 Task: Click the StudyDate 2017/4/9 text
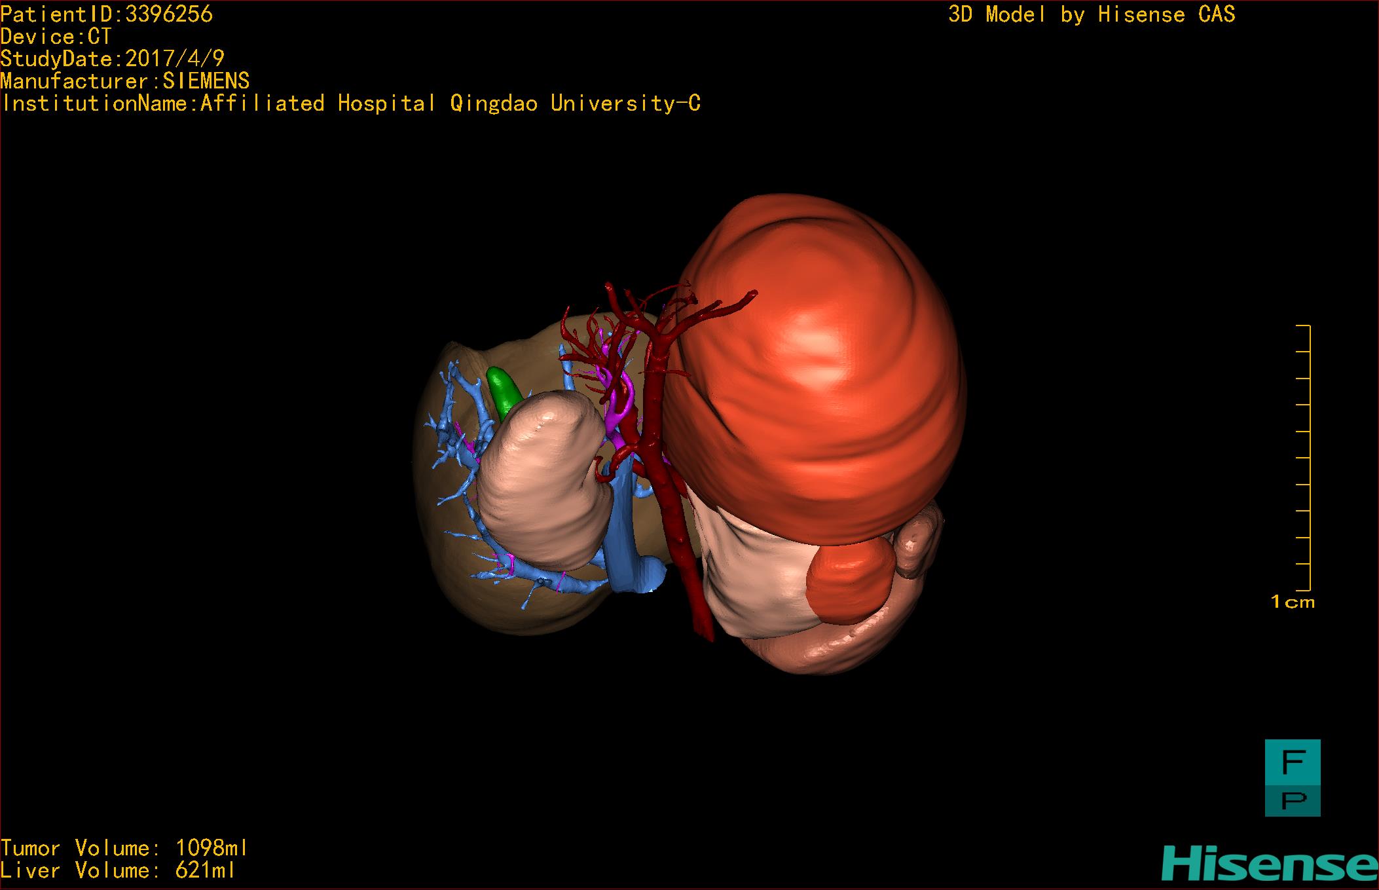coord(112,59)
